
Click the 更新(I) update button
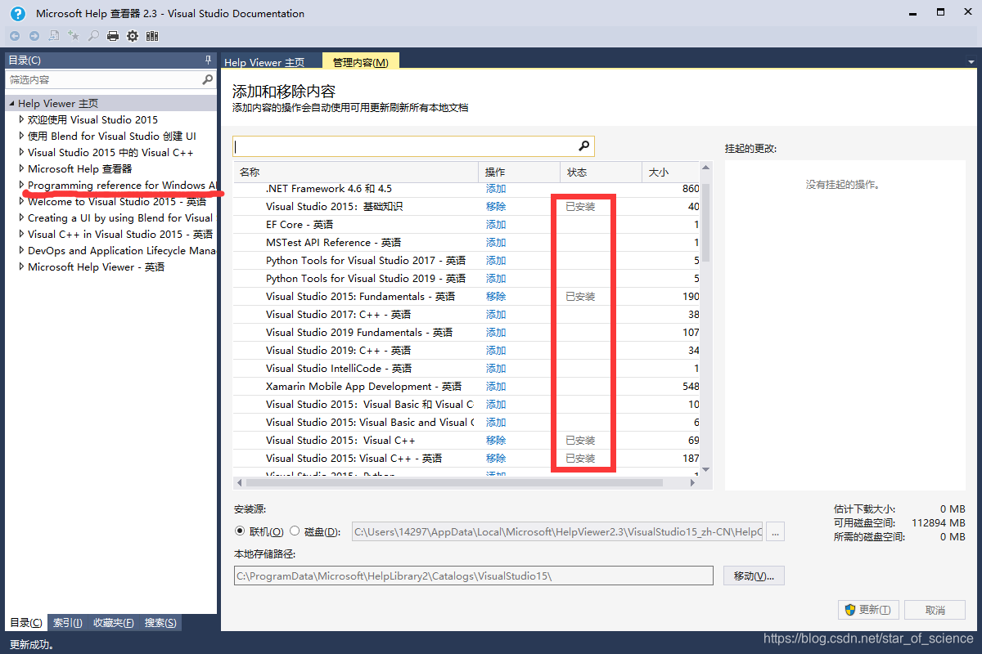(x=869, y=610)
